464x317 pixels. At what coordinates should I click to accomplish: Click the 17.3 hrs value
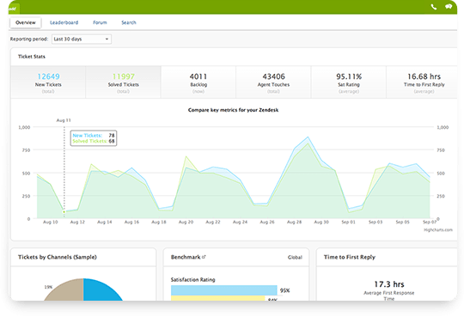pyautogui.click(x=389, y=284)
